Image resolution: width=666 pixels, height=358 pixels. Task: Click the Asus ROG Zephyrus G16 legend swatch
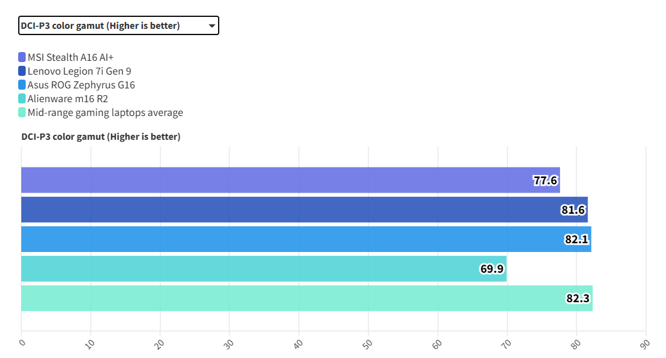coord(22,85)
